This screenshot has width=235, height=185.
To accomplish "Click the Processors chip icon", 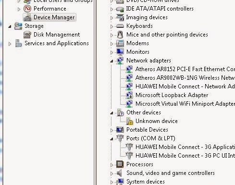I will (x=120, y=164).
